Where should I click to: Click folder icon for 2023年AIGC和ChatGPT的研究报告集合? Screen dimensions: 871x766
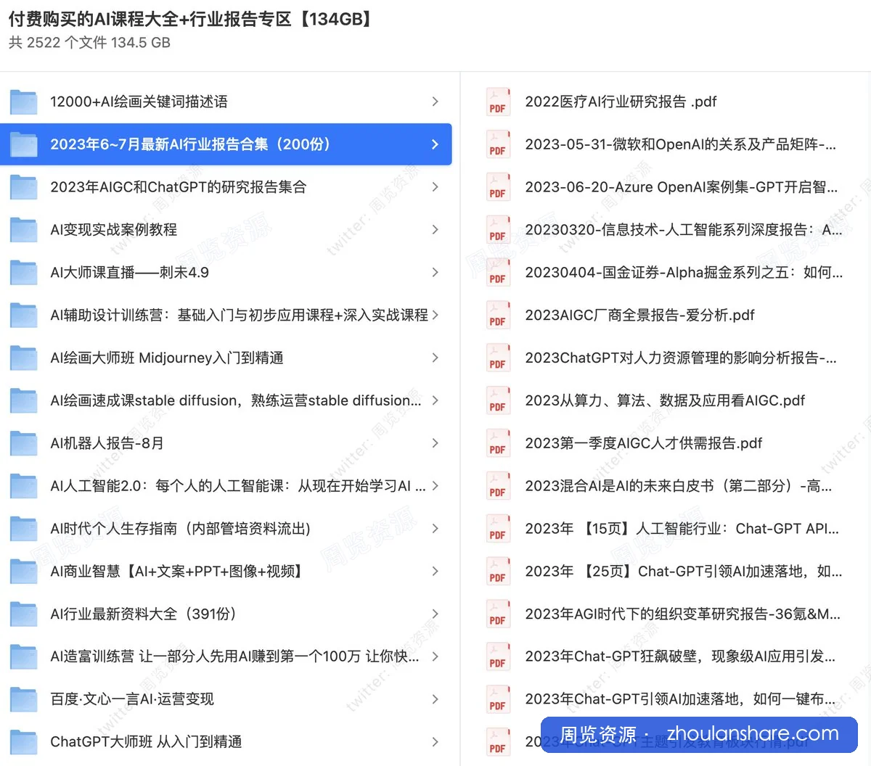click(23, 187)
